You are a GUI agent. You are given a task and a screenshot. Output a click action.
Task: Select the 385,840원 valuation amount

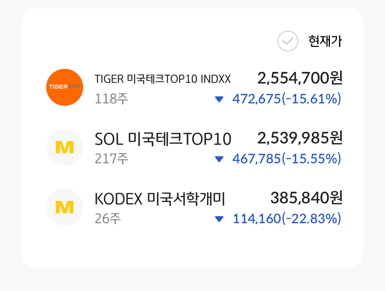tap(306, 198)
